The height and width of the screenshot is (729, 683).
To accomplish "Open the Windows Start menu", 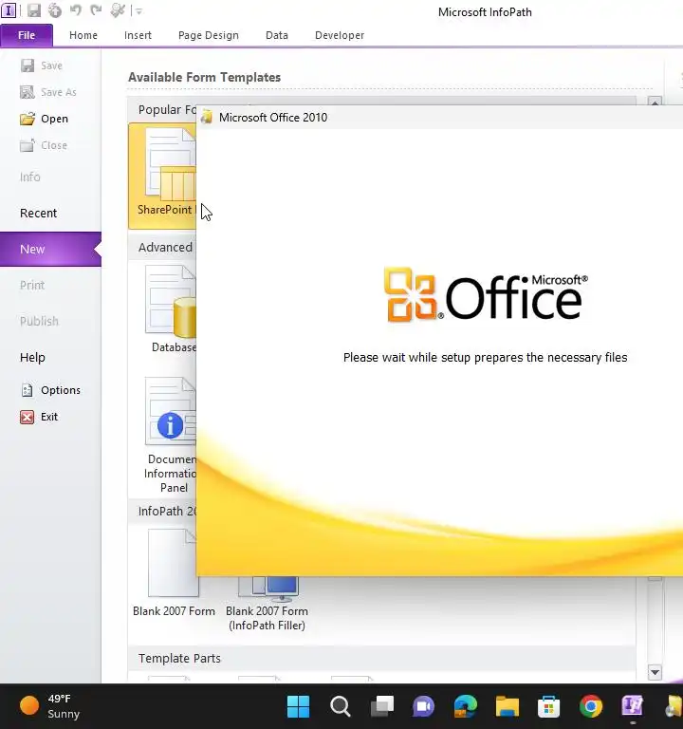I will pyautogui.click(x=298, y=706).
